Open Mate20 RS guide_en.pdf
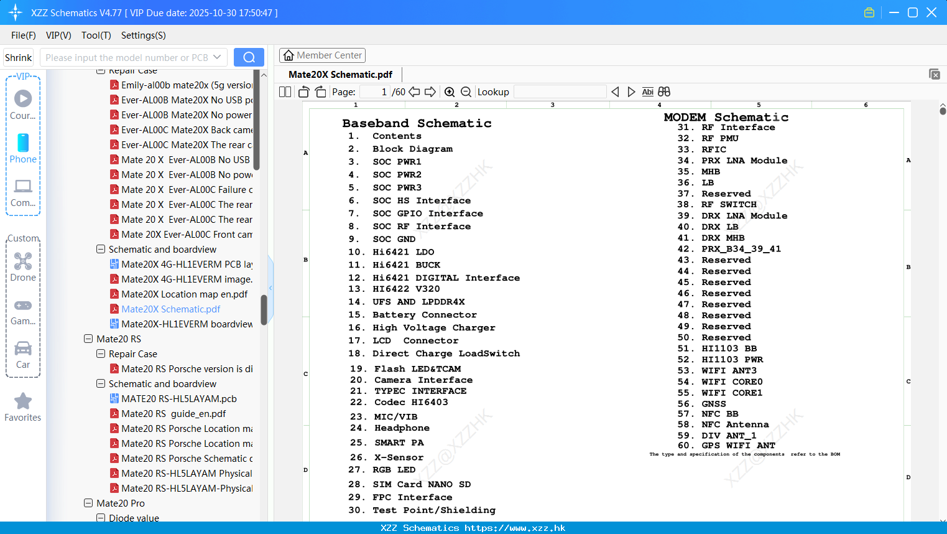947x534 pixels. coord(173,414)
